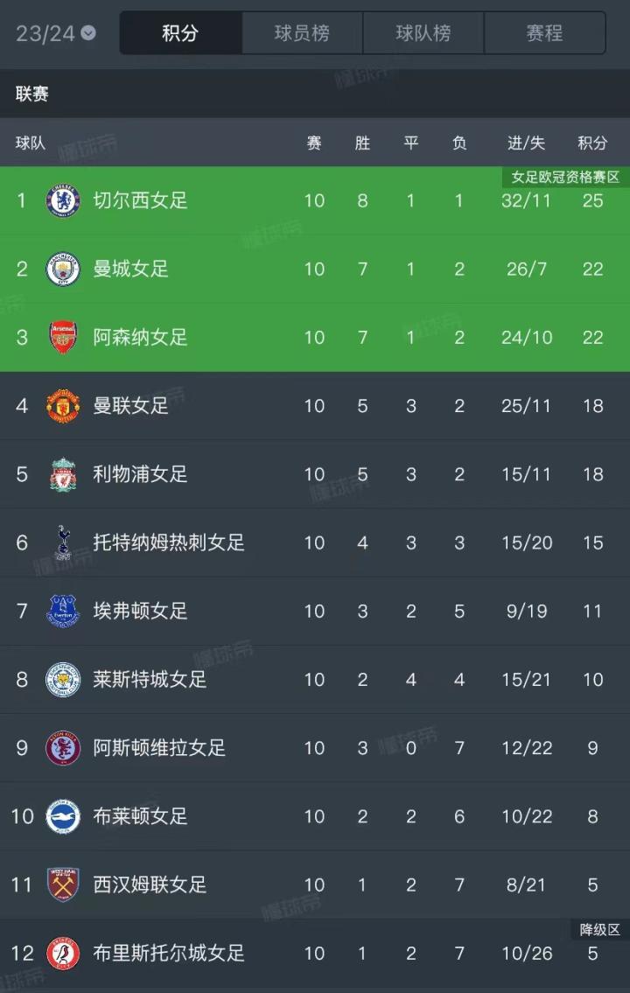Click the Liverpool Women club crest
Image resolution: width=630 pixels, height=993 pixels.
point(63,474)
